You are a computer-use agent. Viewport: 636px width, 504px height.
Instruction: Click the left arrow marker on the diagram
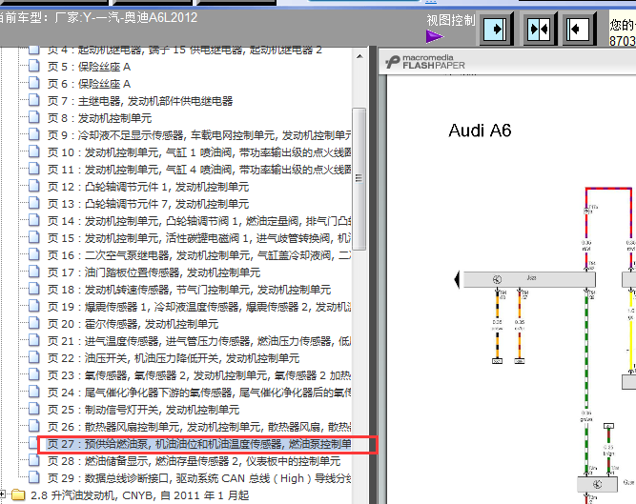(457, 279)
